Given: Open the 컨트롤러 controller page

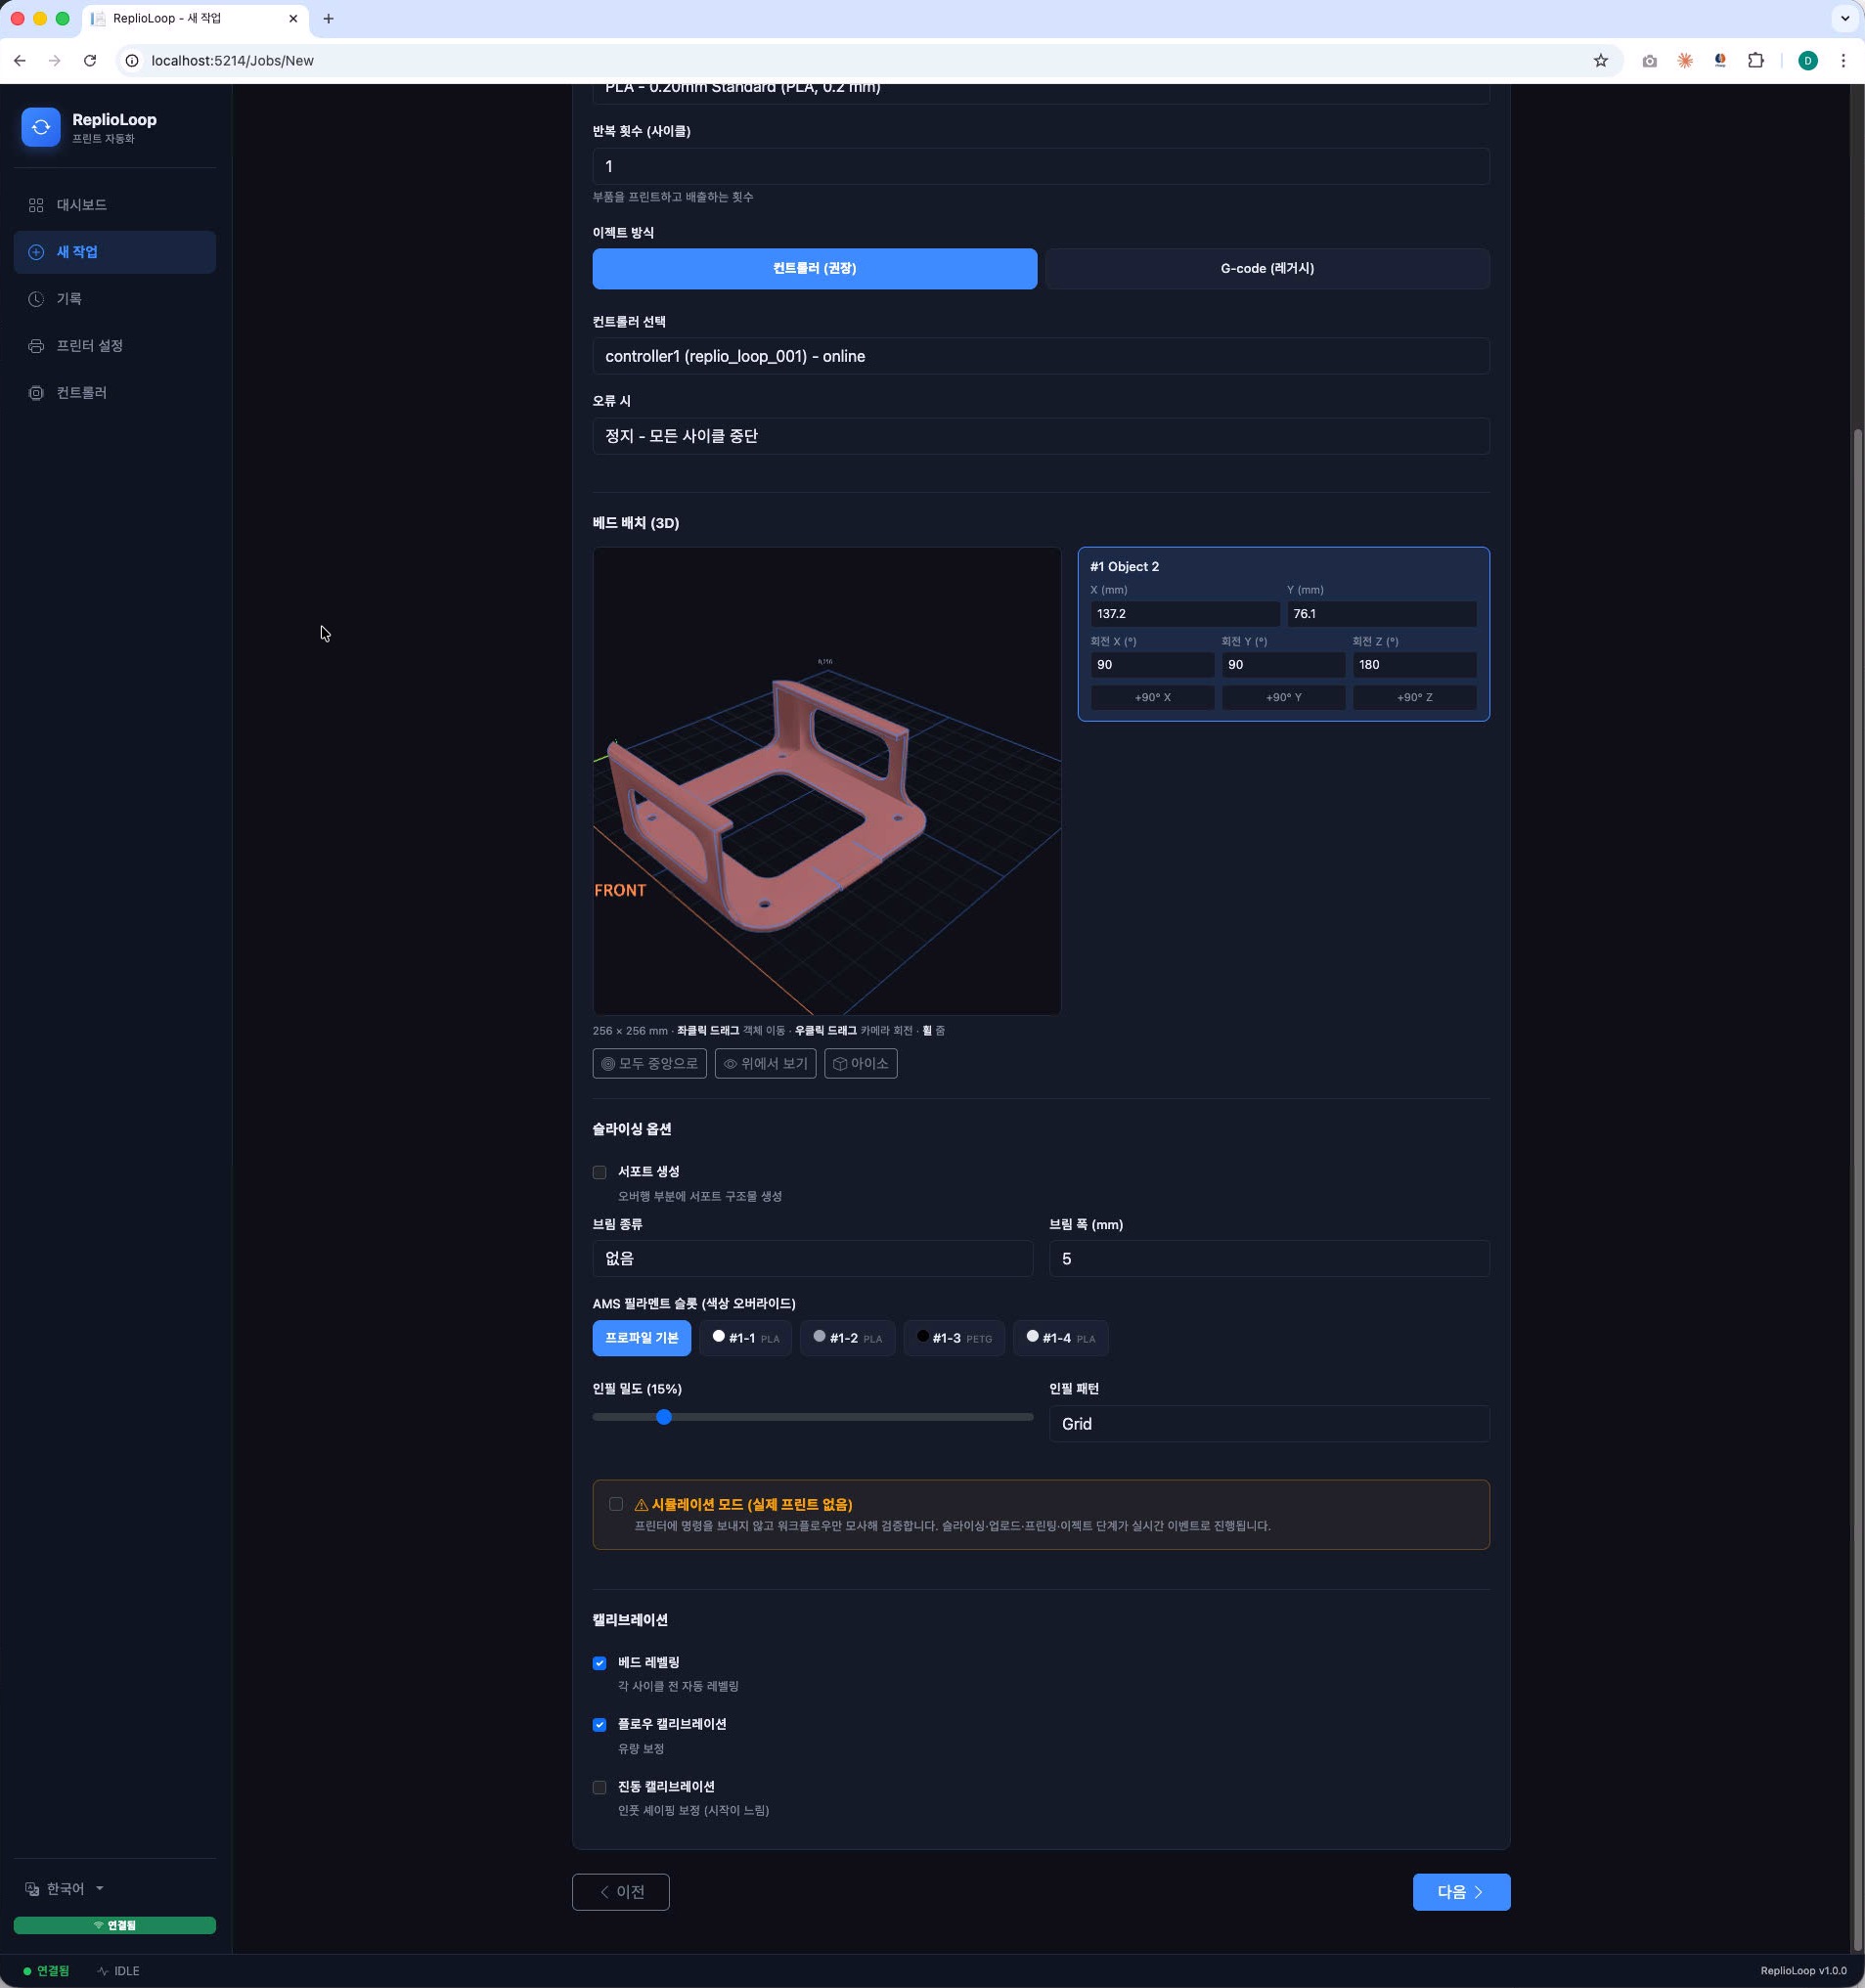Looking at the screenshot, I should pos(114,393).
